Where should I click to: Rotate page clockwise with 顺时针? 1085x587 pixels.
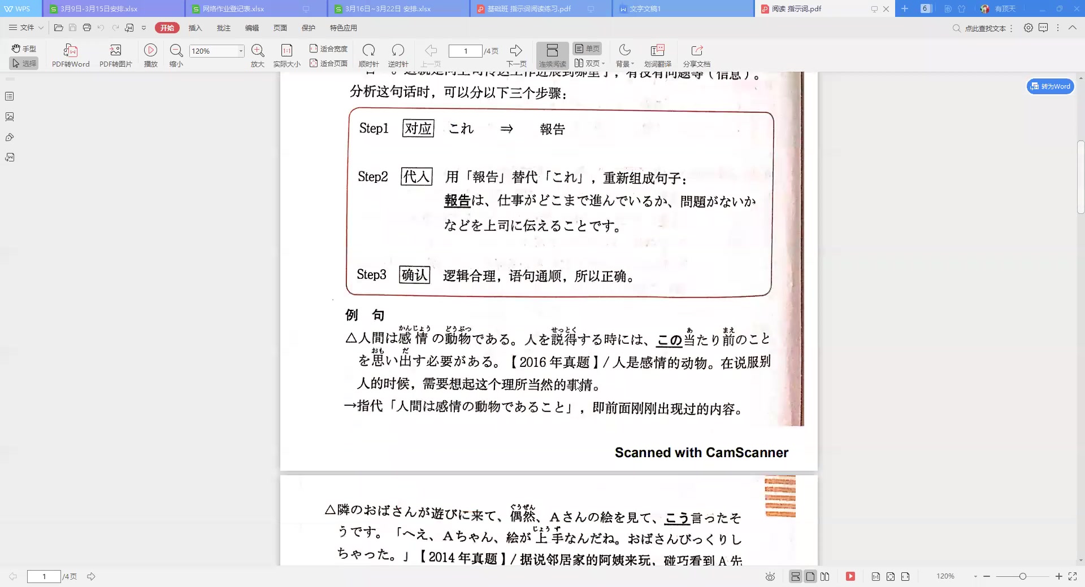pyautogui.click(x=369, y=55)
